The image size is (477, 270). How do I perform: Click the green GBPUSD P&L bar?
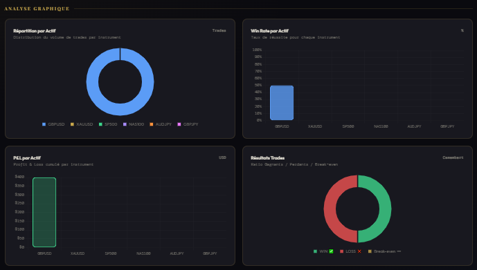(44, 212)
